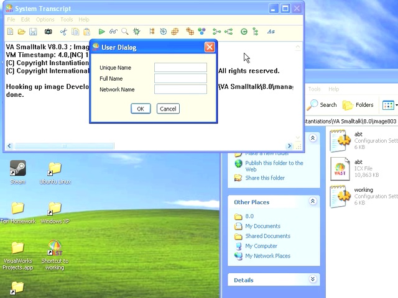The width and height of the screenshot is (398, 298).
Task: Click the orange single grid browser icon
Action: (175, 32)
